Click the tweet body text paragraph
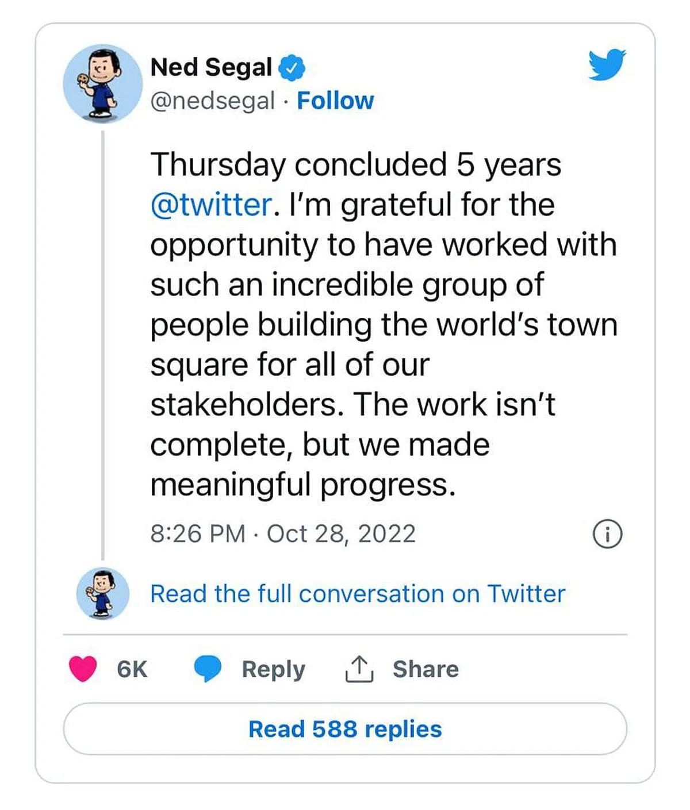 pos(383,325)
